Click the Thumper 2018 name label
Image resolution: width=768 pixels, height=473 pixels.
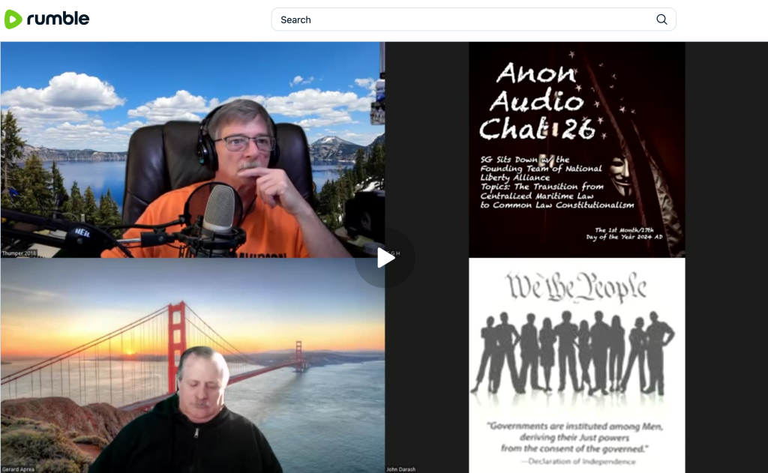click(x=18, y=254)
